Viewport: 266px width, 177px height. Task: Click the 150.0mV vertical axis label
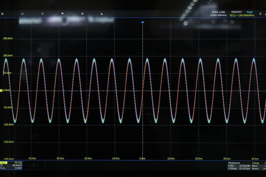[x=8, y=38]
